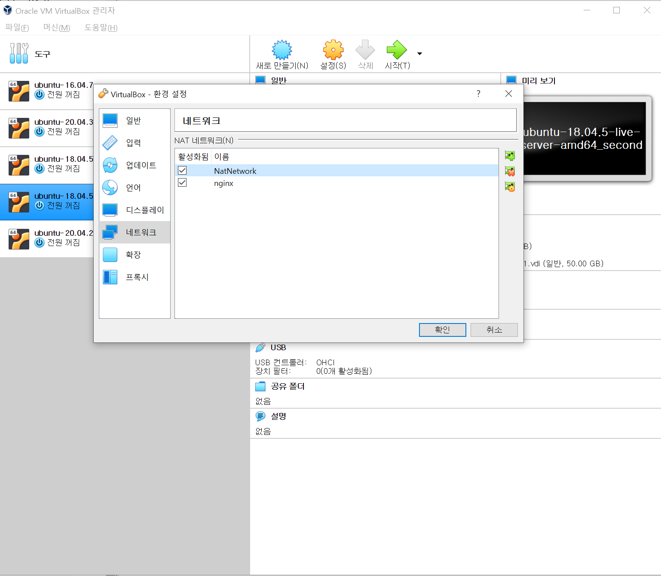Click the VM preview thumbnail
The height and width of the screenshot is (576, 661).
click(x=584, y=139)
